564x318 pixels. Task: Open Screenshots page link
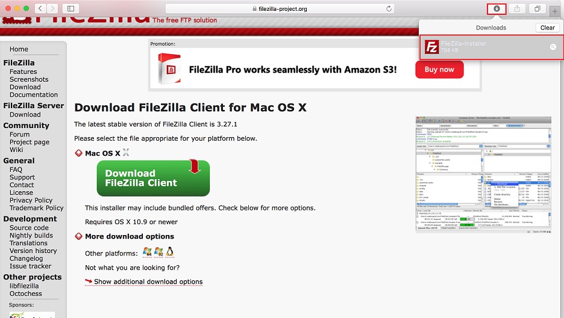(29, 79)
